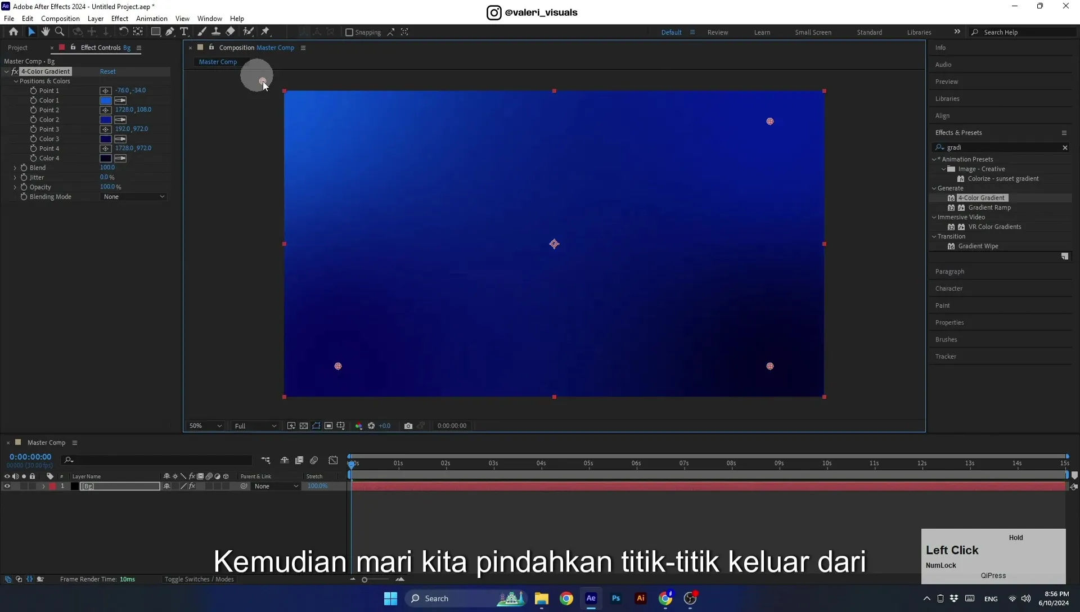Select the Horizontal Type tool
The width and height of the screenshot is (1080, 612).
[184, 32]
